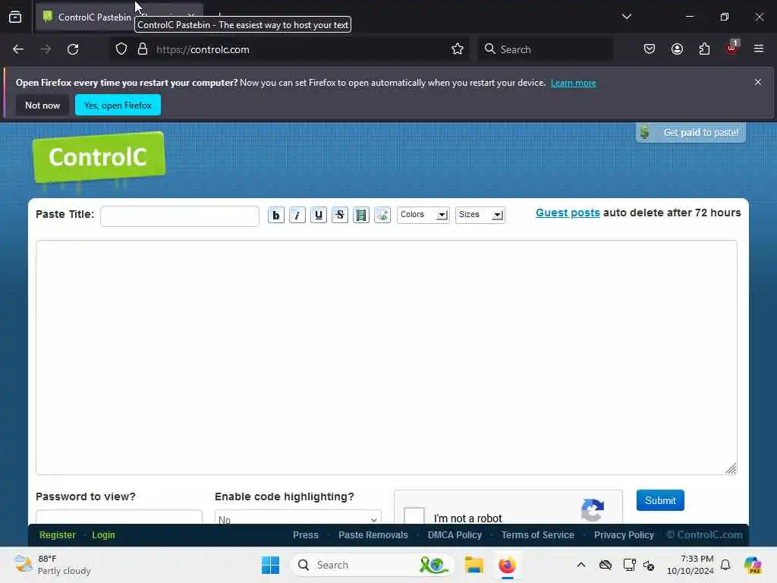The height and width of the screenshot is (583, 777).
Task: Open the clock showing 7:33 PM
Action: point(690,565)
